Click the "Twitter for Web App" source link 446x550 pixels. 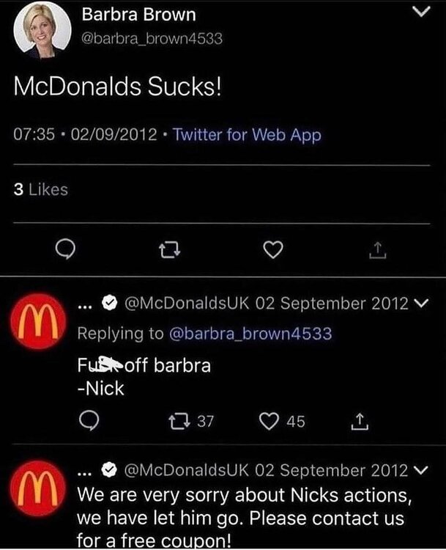coord(248,135)
